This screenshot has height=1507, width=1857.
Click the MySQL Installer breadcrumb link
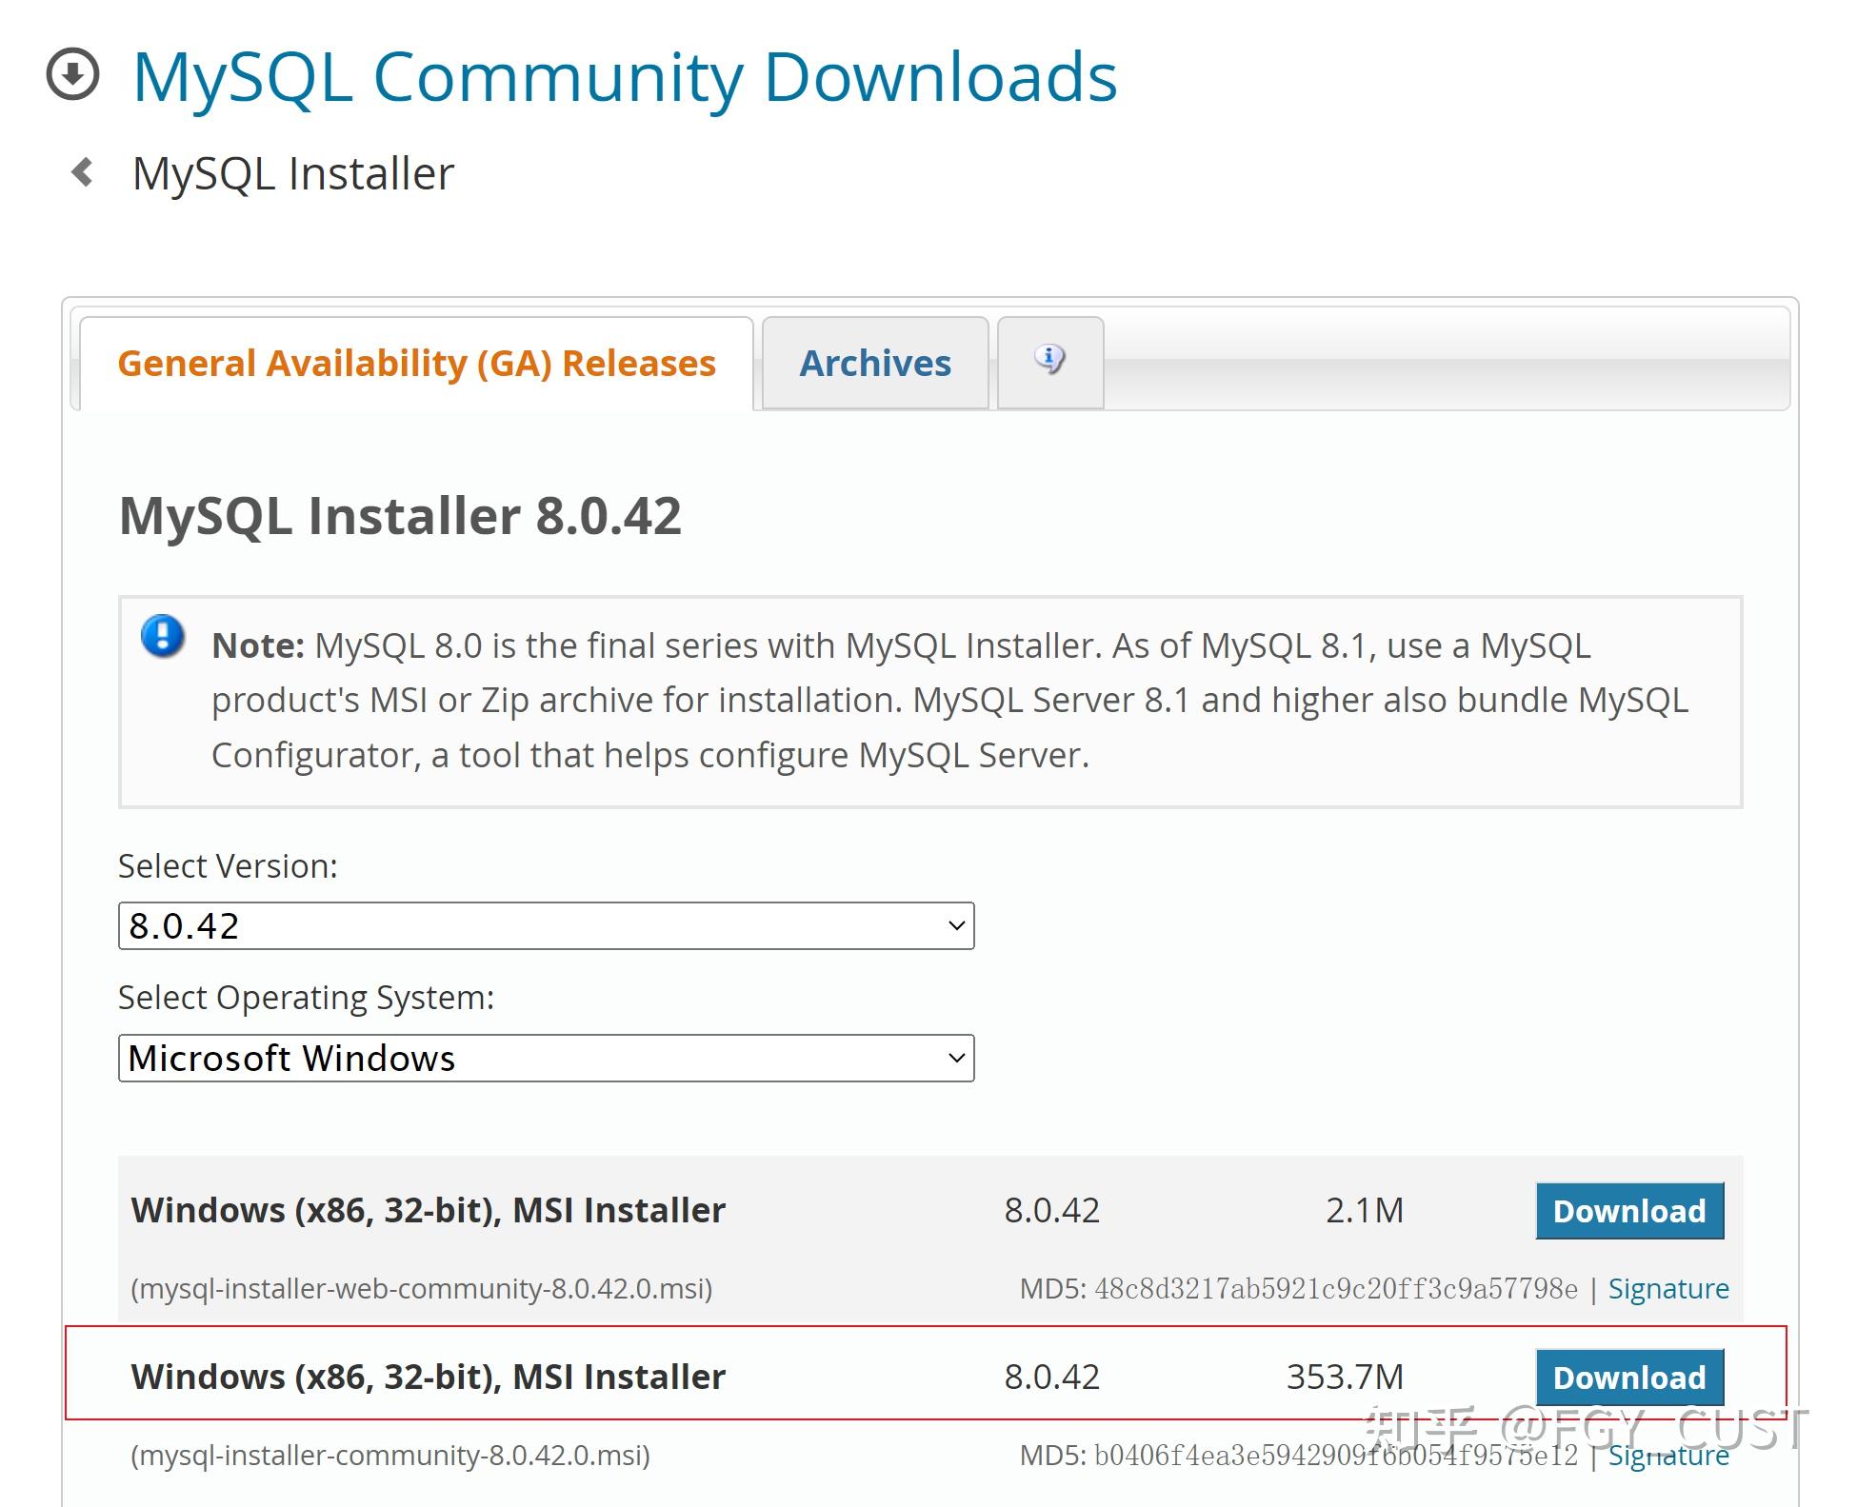292,171
